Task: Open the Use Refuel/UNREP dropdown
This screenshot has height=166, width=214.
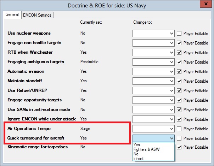Action: pos(153,91)
